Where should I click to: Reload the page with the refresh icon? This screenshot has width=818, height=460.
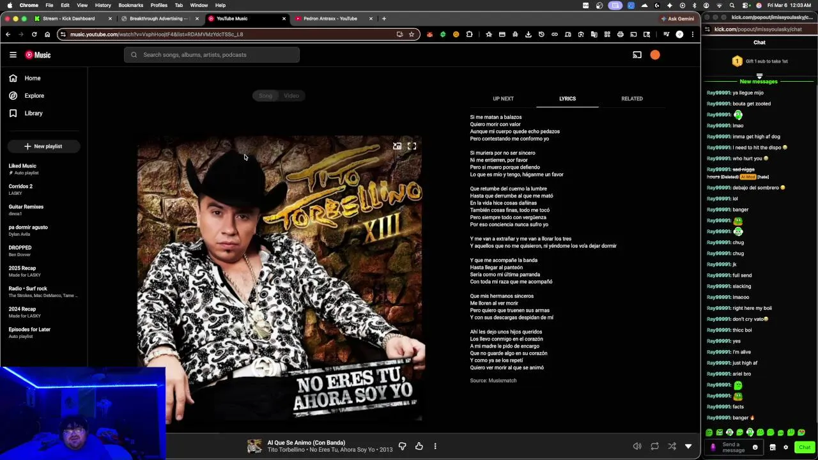(34, 34)
